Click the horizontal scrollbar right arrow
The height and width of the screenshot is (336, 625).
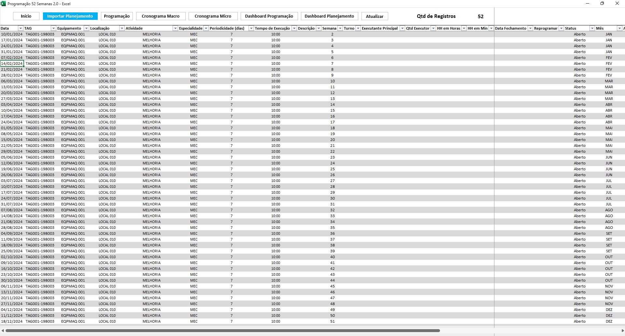622,330
